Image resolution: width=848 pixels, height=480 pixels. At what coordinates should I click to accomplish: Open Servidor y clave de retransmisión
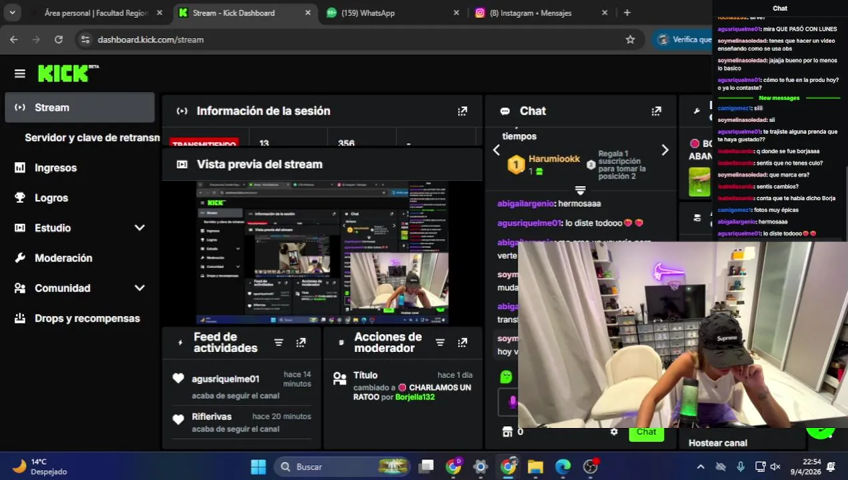(92, 137)
